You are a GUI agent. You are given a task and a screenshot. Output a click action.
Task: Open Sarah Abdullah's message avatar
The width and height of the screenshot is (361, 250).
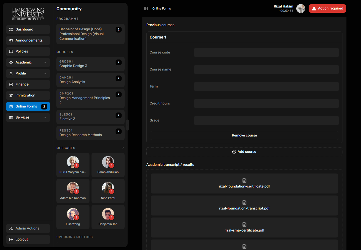tap(108, 162)
